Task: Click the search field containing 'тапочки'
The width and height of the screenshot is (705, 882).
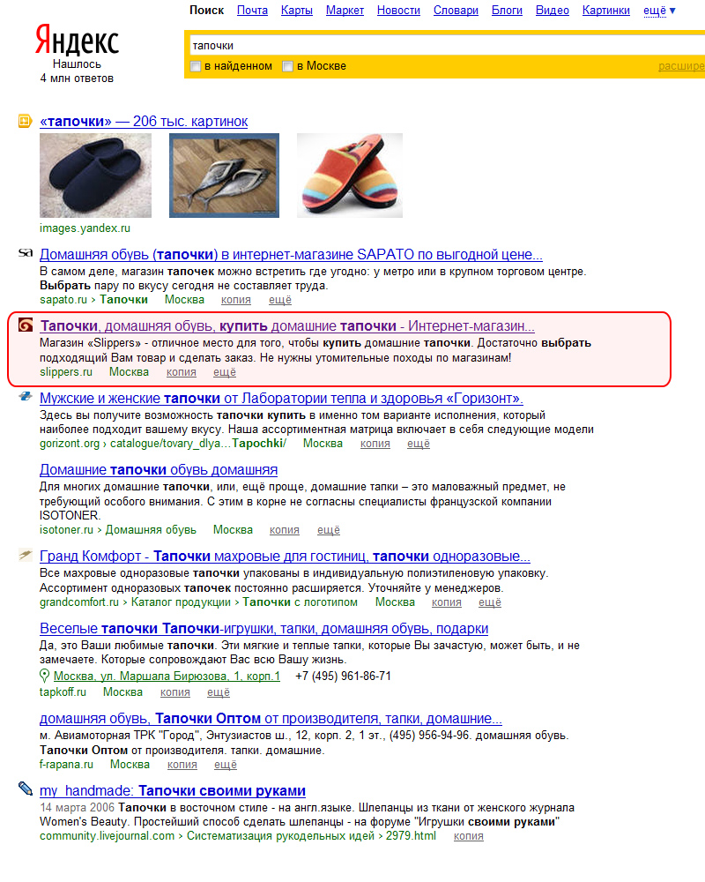Action: point(444,46)
